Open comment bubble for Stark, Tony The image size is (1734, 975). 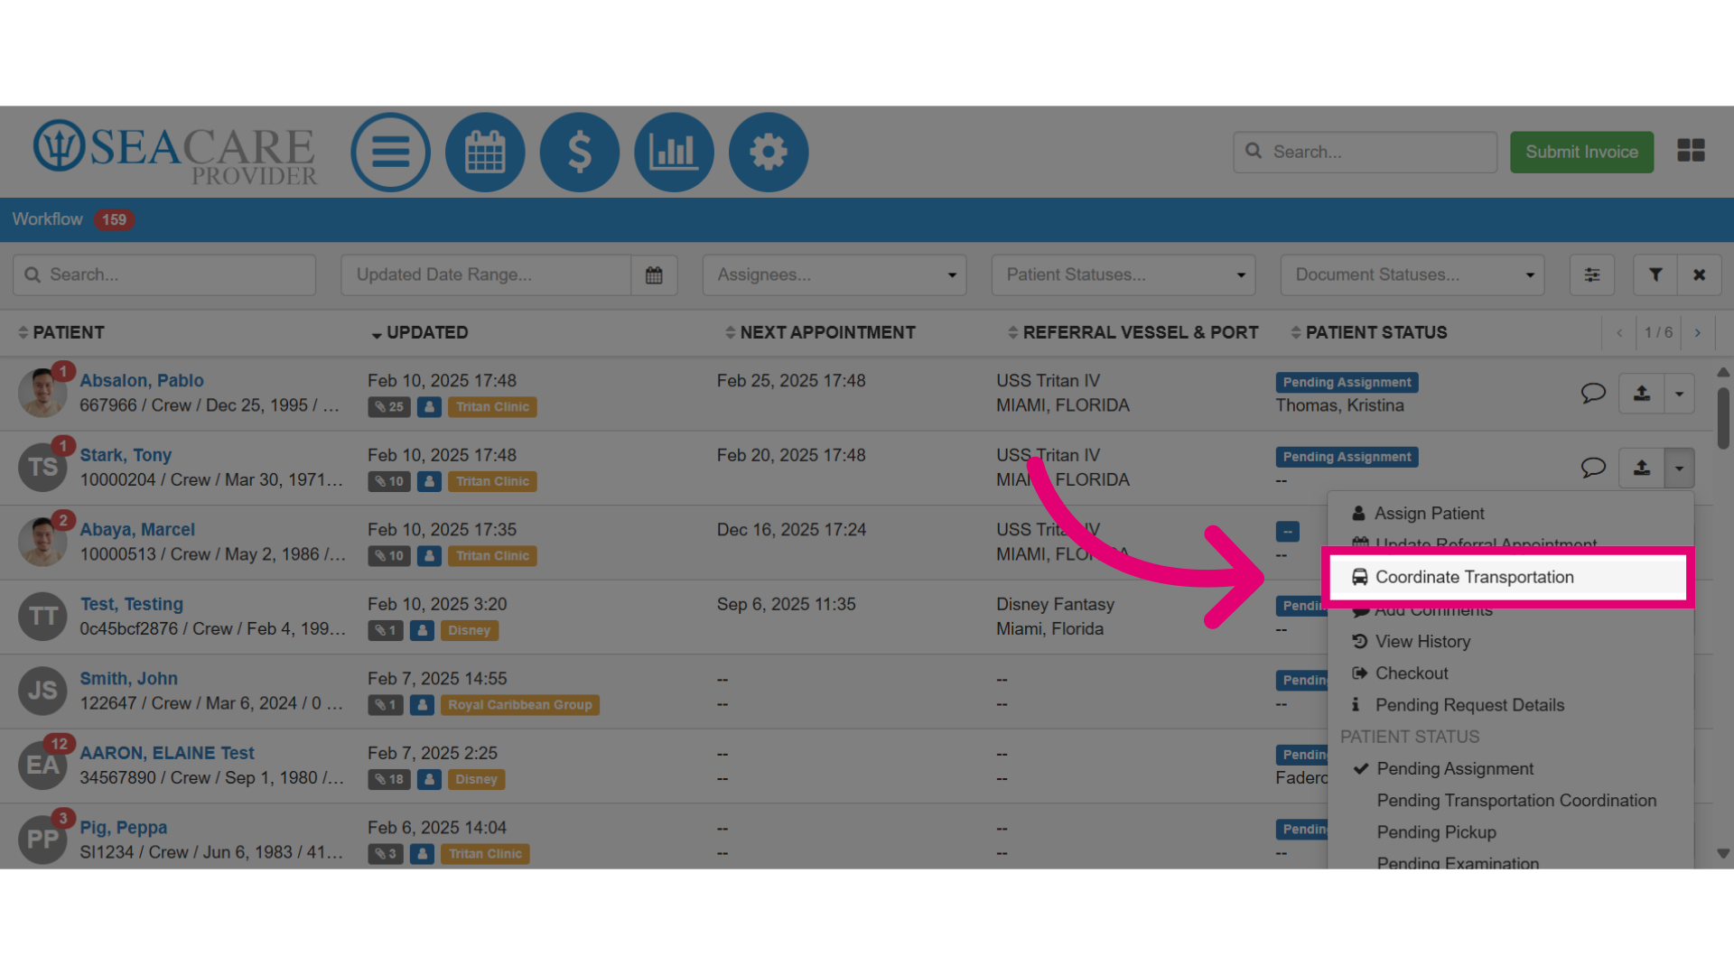1593,468
